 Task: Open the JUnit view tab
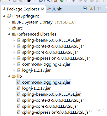click(55, 9)
